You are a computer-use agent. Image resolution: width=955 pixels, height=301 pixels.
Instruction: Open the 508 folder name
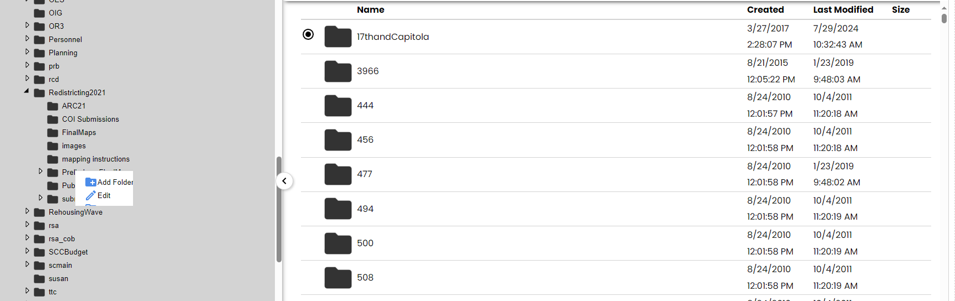(365, 277)
